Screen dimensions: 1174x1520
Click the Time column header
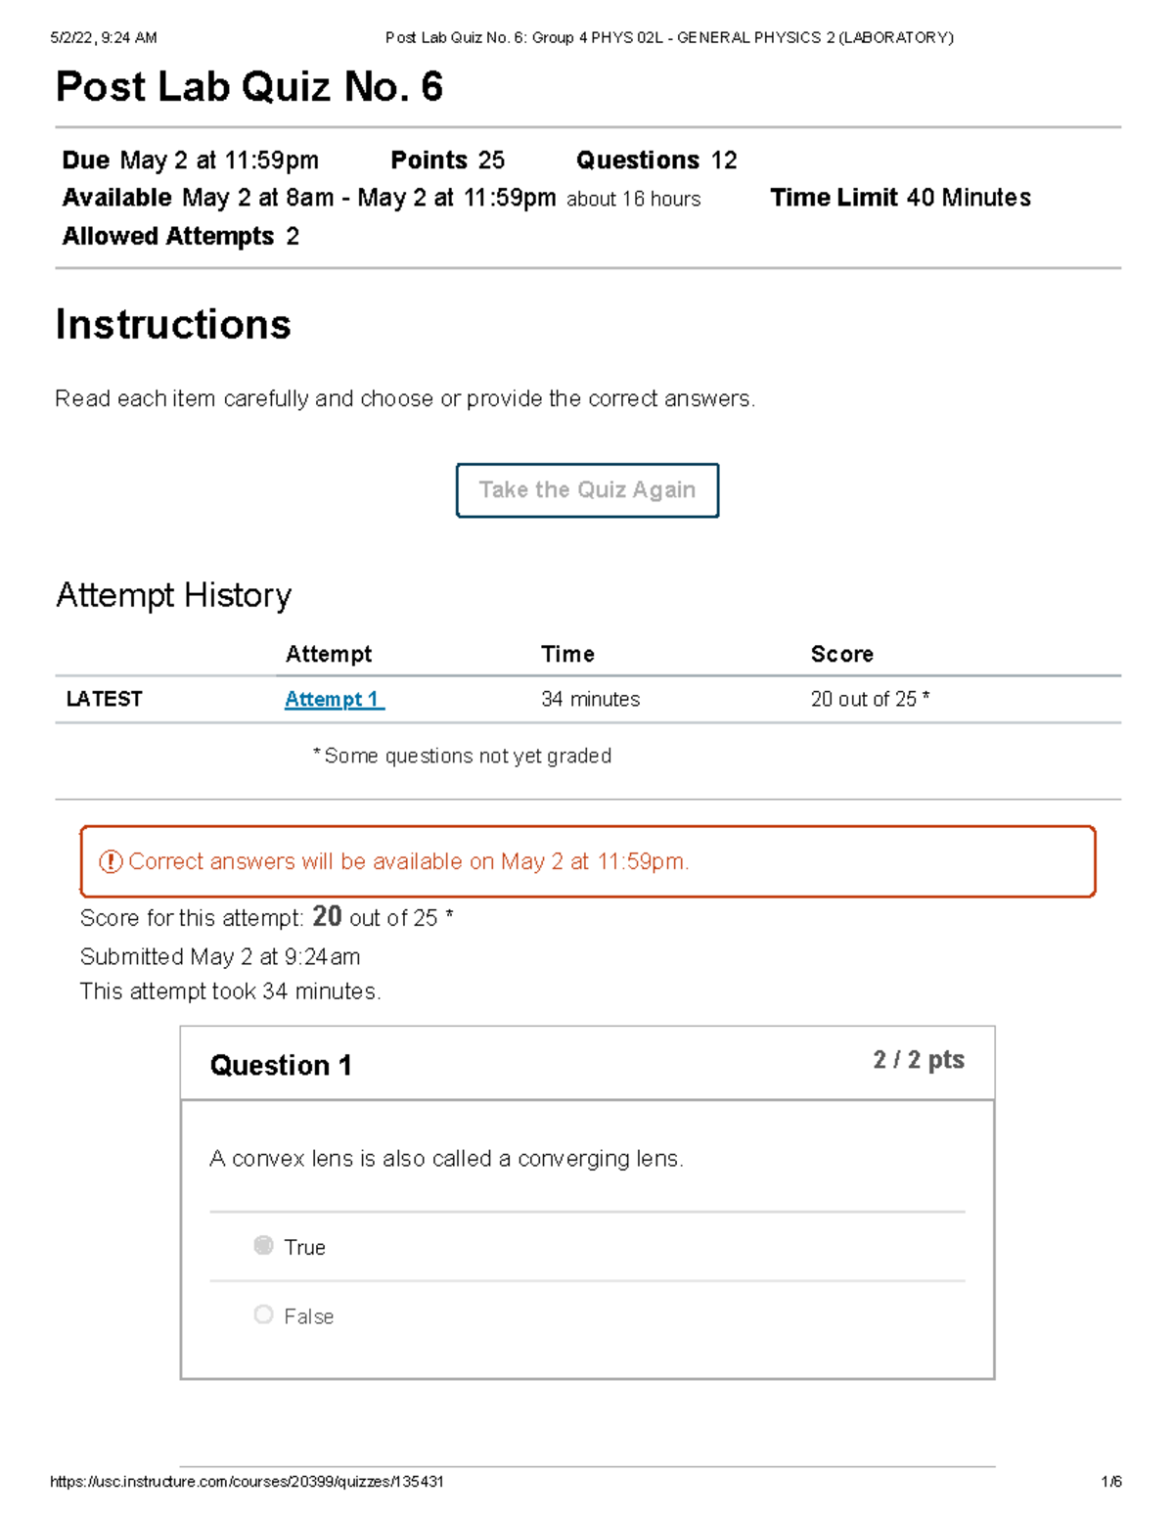pyautogui.click(x=568, y=653)
